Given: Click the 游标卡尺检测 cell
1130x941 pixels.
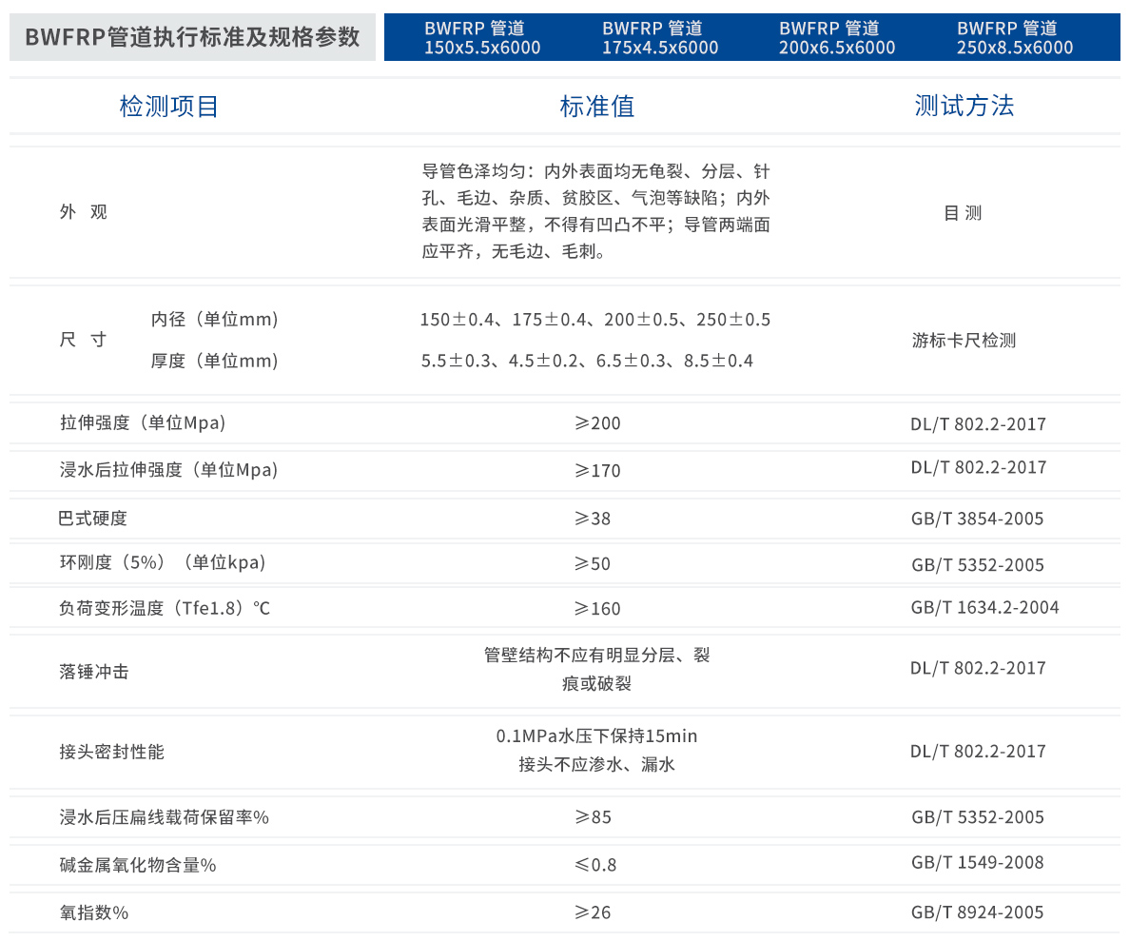Looking at the screenshot, I should tap(965, 340).
